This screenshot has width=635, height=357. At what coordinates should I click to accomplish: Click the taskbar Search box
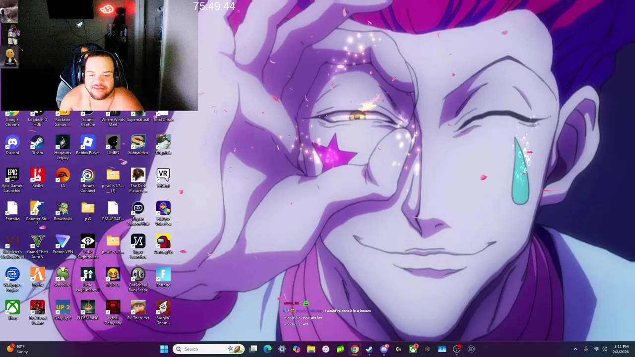pyautogui.click(x=208, y=349)
